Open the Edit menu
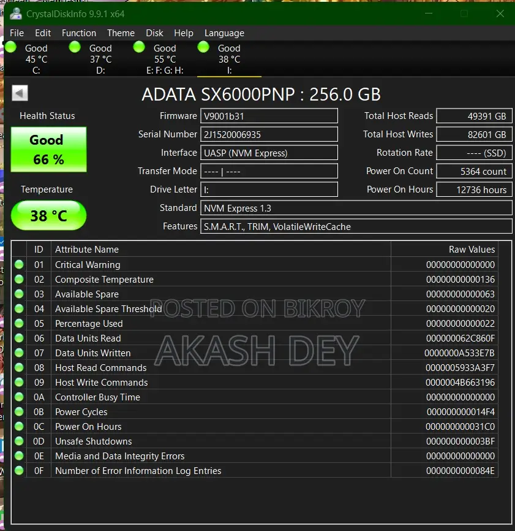 [43, 33]
